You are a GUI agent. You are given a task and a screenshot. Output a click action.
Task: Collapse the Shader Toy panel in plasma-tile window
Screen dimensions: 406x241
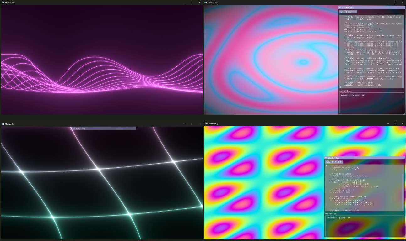point(326,158)
